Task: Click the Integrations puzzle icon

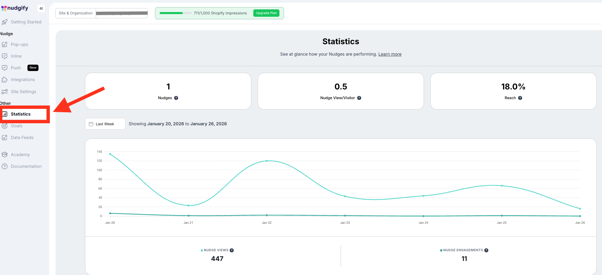Action: click(5, 80)
